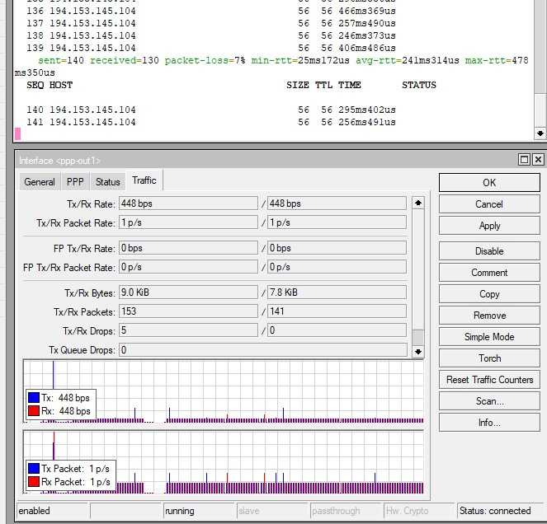Maximize the Interface ppp-out1 window
Viewport: 547px width, 524px height.
pyautogui.click(x=525, y=160)
